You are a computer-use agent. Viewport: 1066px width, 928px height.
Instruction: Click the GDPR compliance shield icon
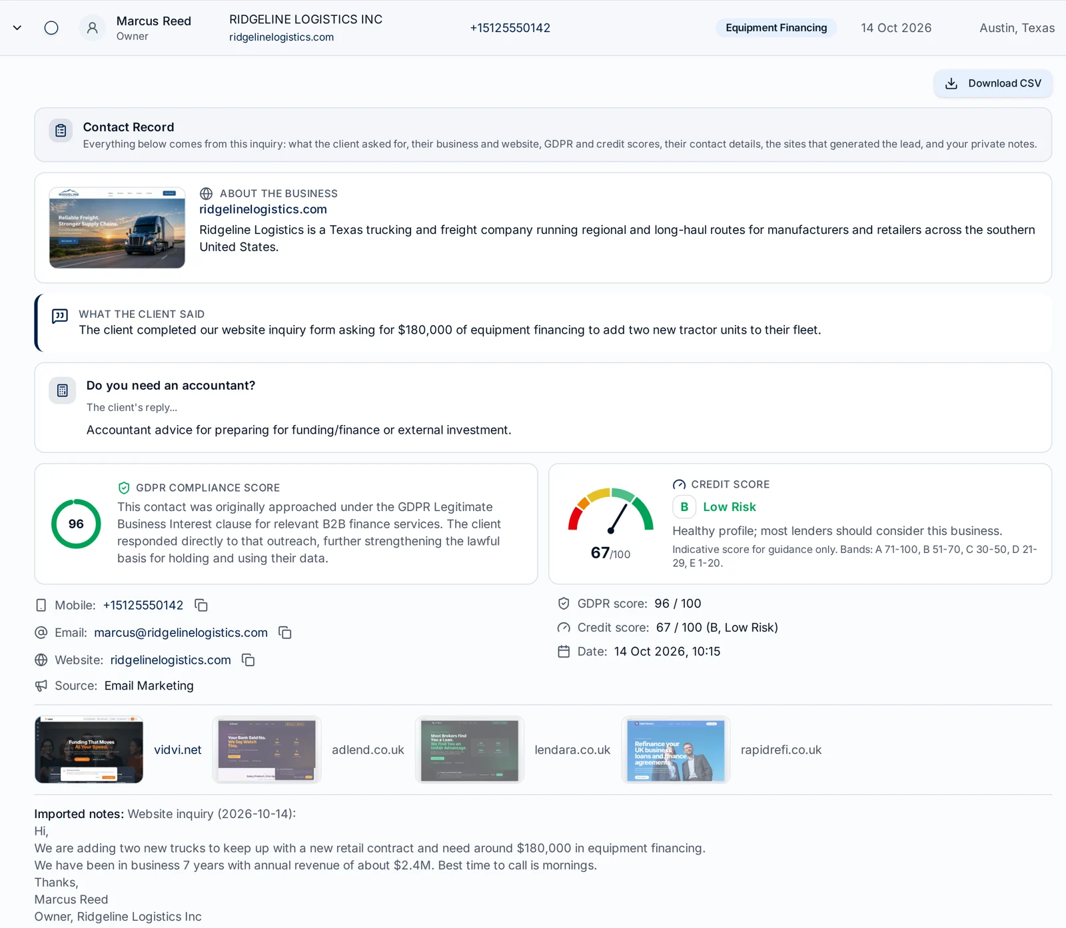[x=124, y=488]
